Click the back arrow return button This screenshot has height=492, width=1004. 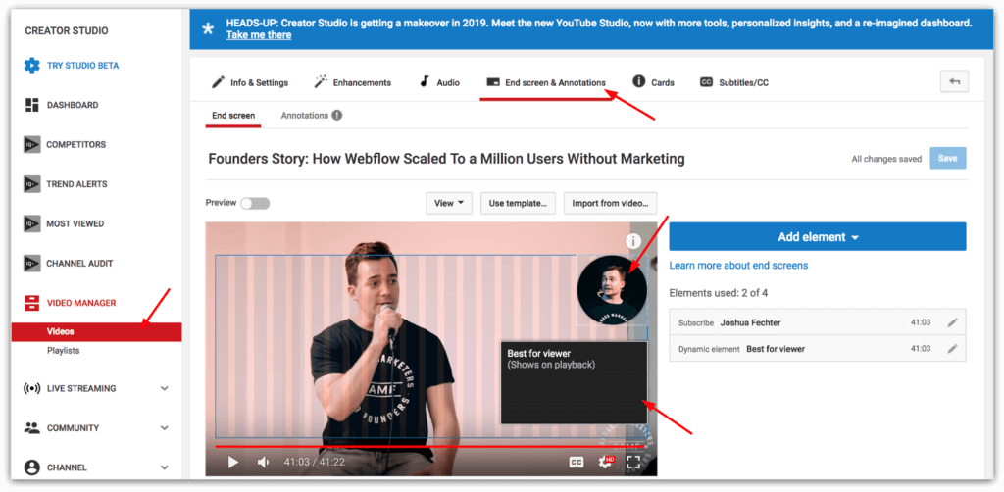click(x=954, y=81)
